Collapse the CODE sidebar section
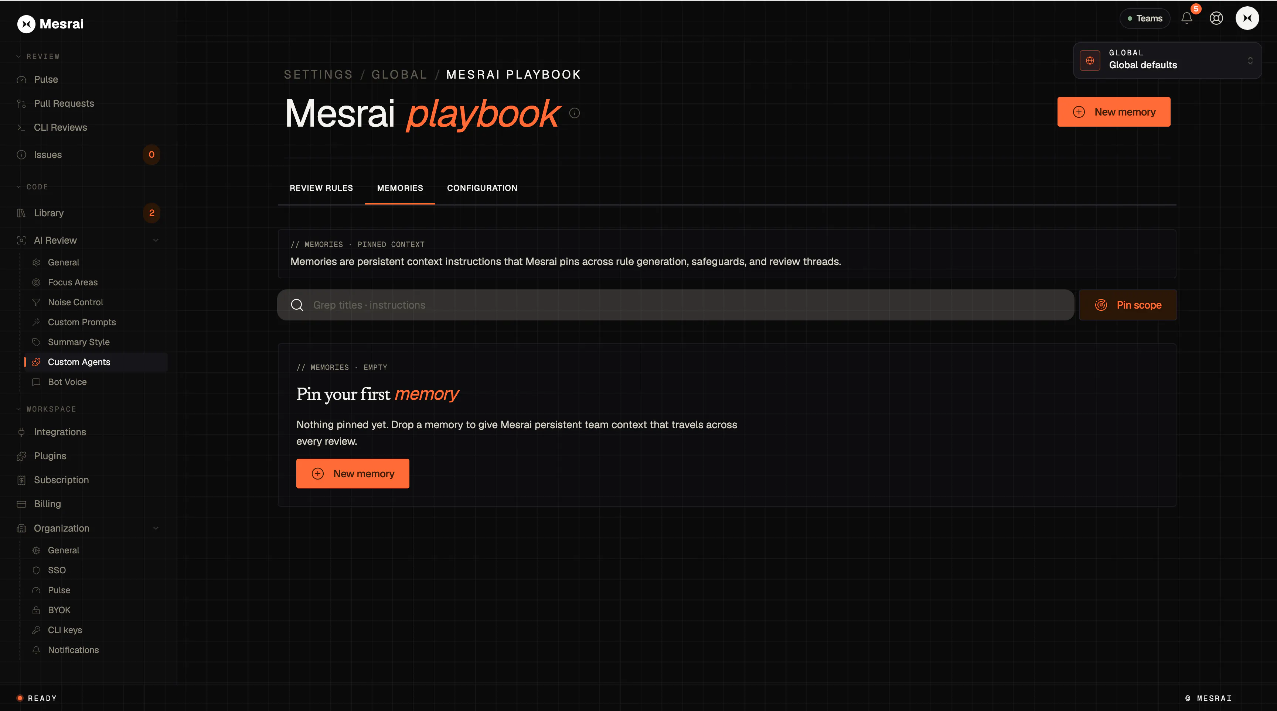 32,187
